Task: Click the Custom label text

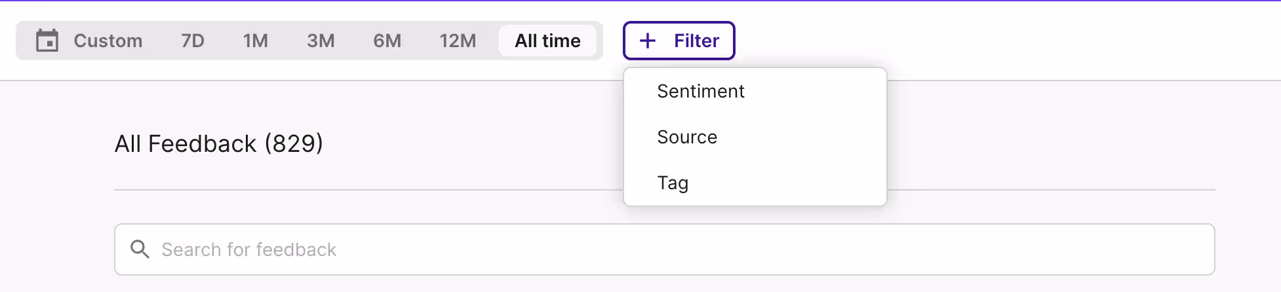Action: 108,41
